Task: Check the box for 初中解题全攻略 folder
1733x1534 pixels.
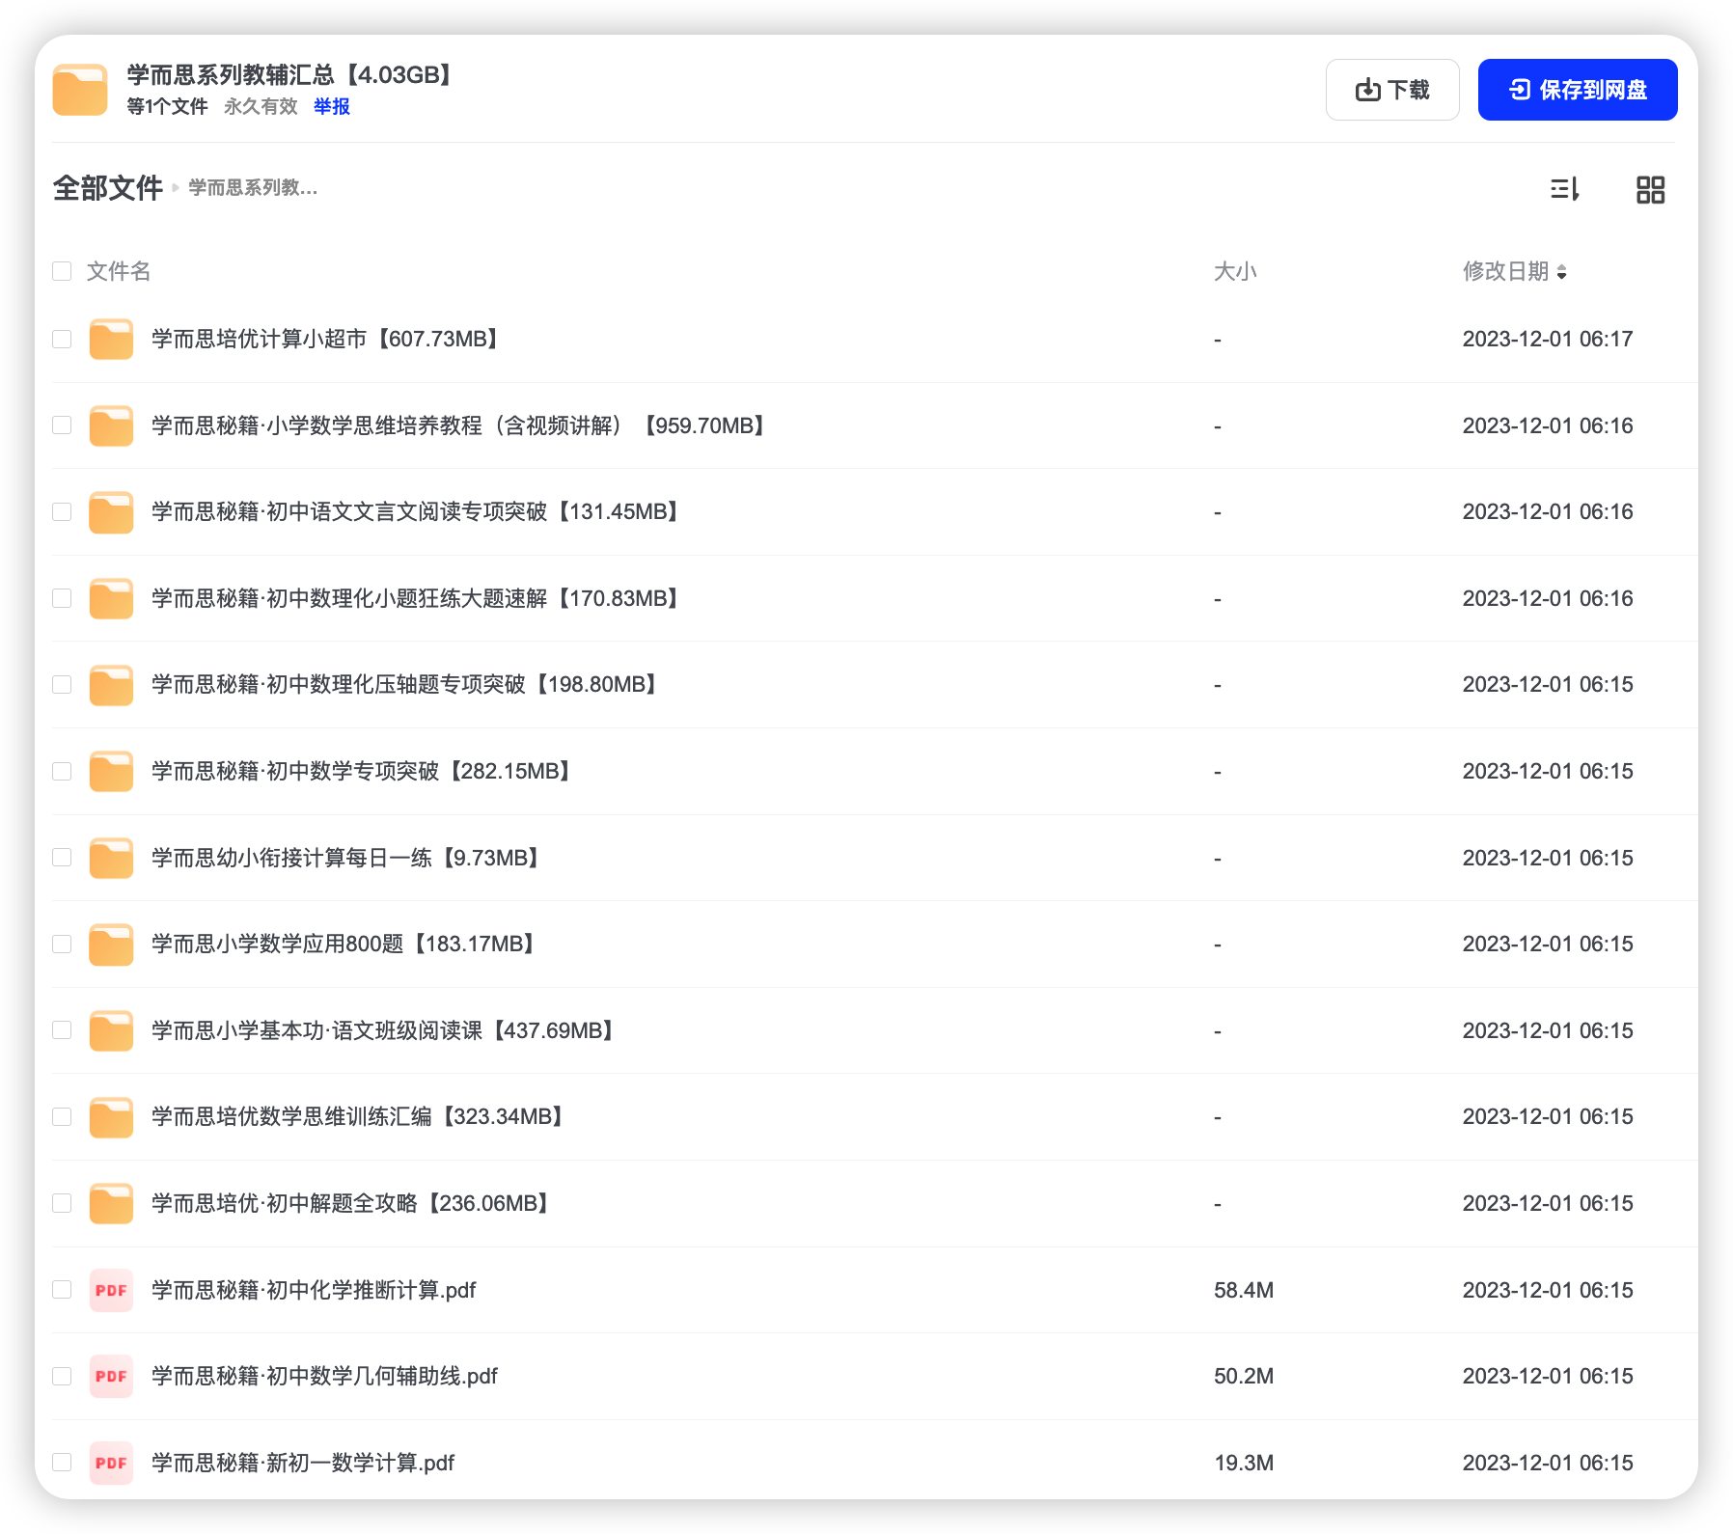Action: click(x=62, y=1203)
